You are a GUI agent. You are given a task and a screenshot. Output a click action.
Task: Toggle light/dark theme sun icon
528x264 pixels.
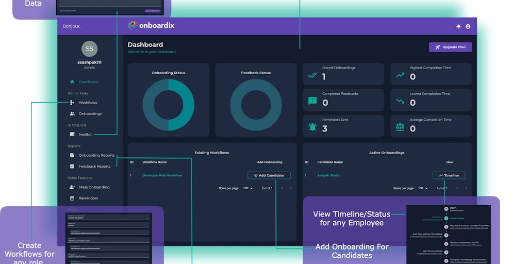pos(458,26)
